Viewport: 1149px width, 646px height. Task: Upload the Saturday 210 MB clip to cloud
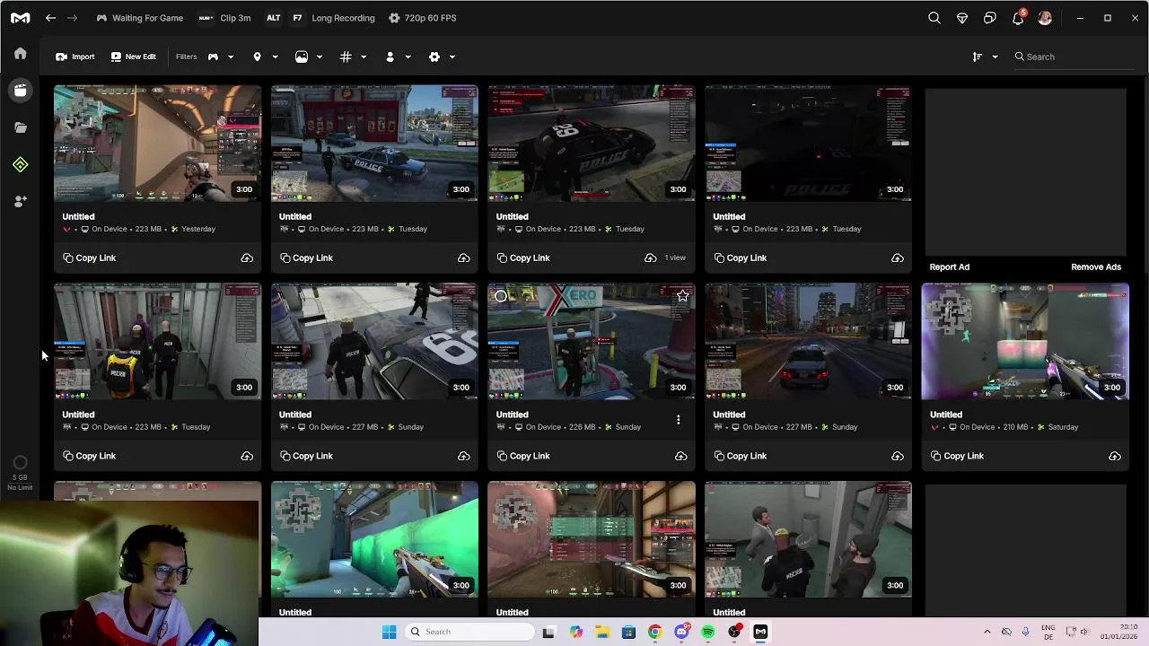[1114, 457]
